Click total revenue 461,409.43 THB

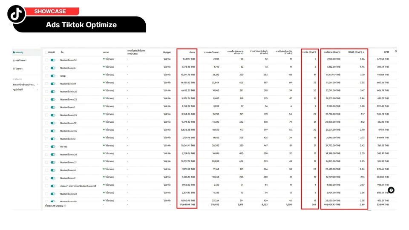click(332, 205)
